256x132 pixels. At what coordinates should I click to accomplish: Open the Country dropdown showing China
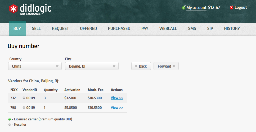click(x=35, y=66)
